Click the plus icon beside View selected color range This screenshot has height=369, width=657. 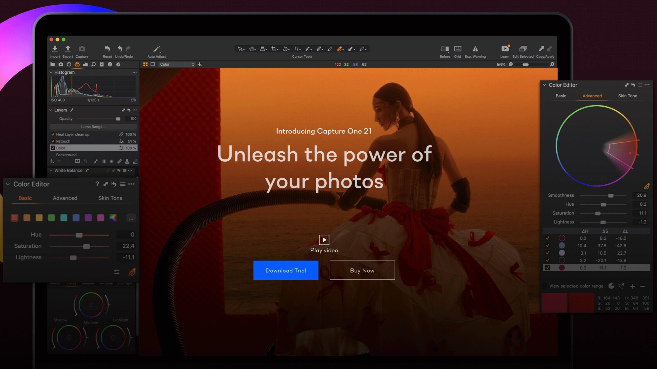(632, 286)
